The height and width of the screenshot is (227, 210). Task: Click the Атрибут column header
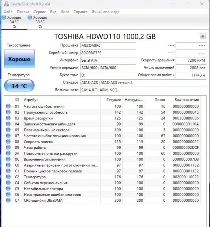click(61, 100)
